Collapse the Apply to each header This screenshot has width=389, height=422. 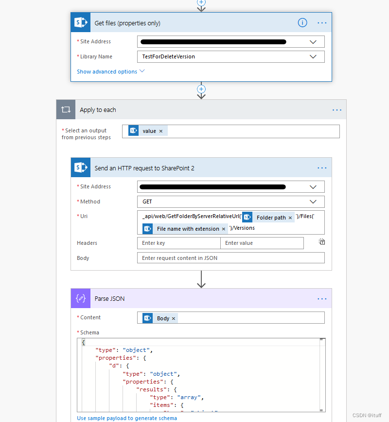(201, 110)
